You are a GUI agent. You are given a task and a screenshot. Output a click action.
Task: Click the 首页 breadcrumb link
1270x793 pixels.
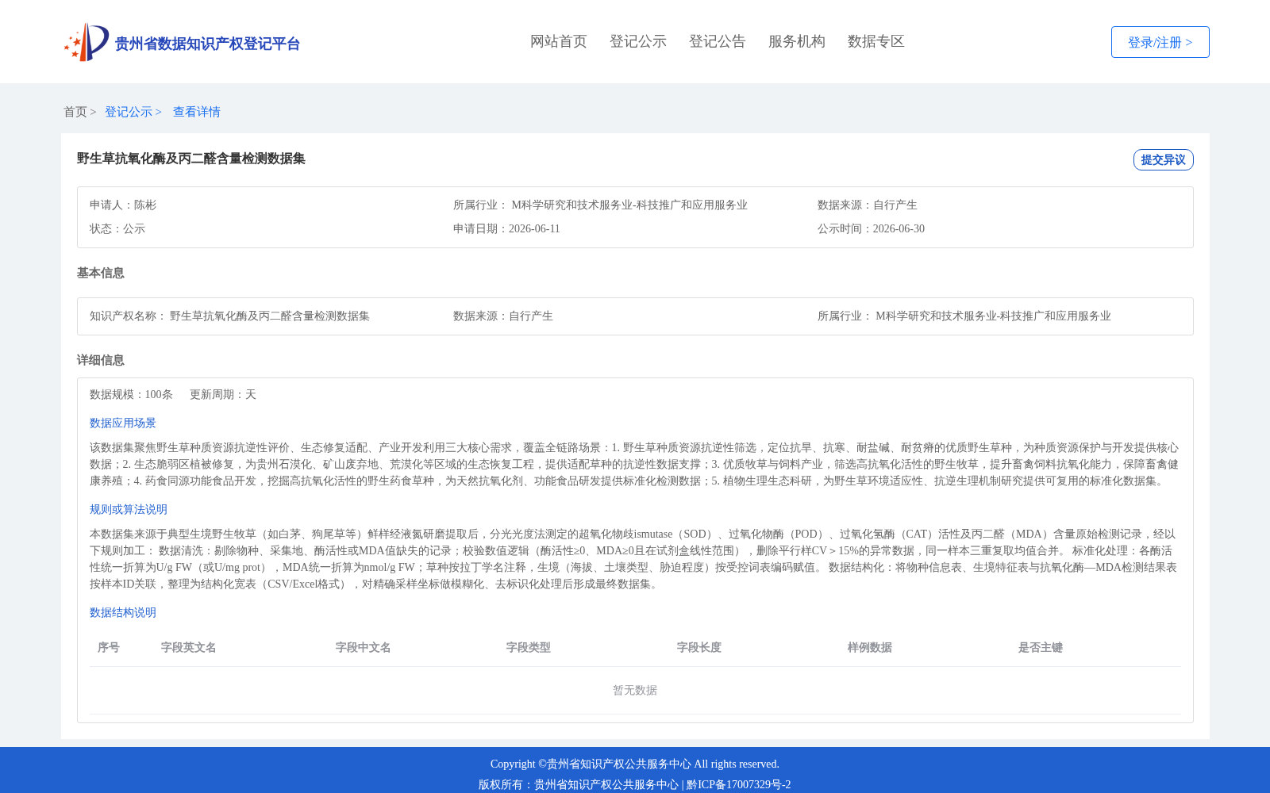tap(75, 112)
